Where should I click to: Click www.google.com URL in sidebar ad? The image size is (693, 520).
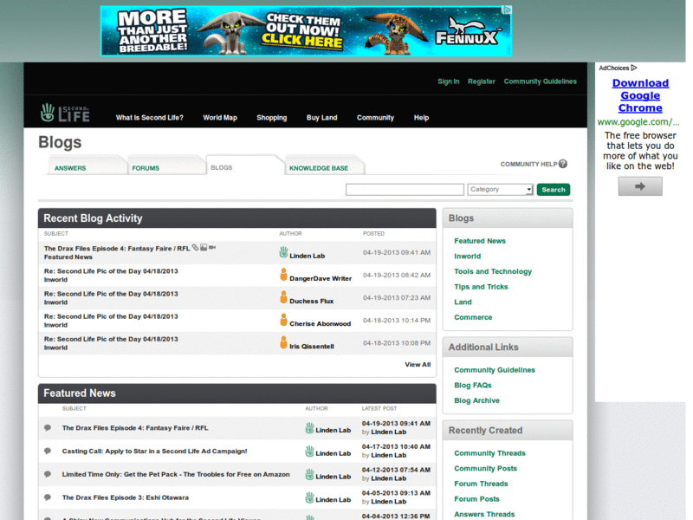pyautogui.click(x=638, y=122)
